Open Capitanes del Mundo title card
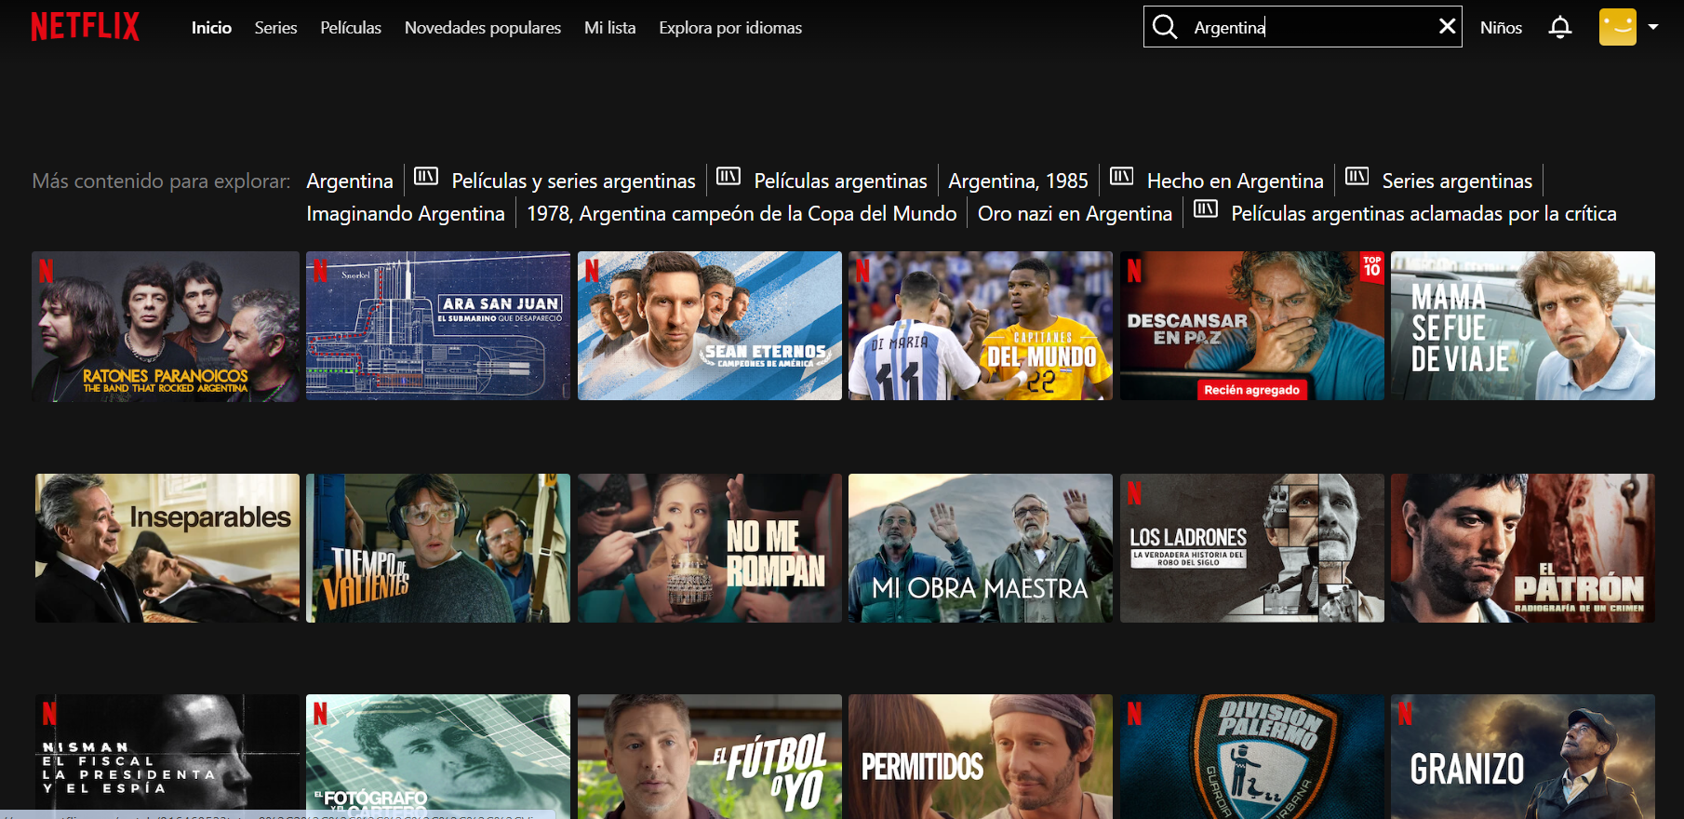Screen dimensions: 1684x819 pyautogui.click(x=981, y=326)
